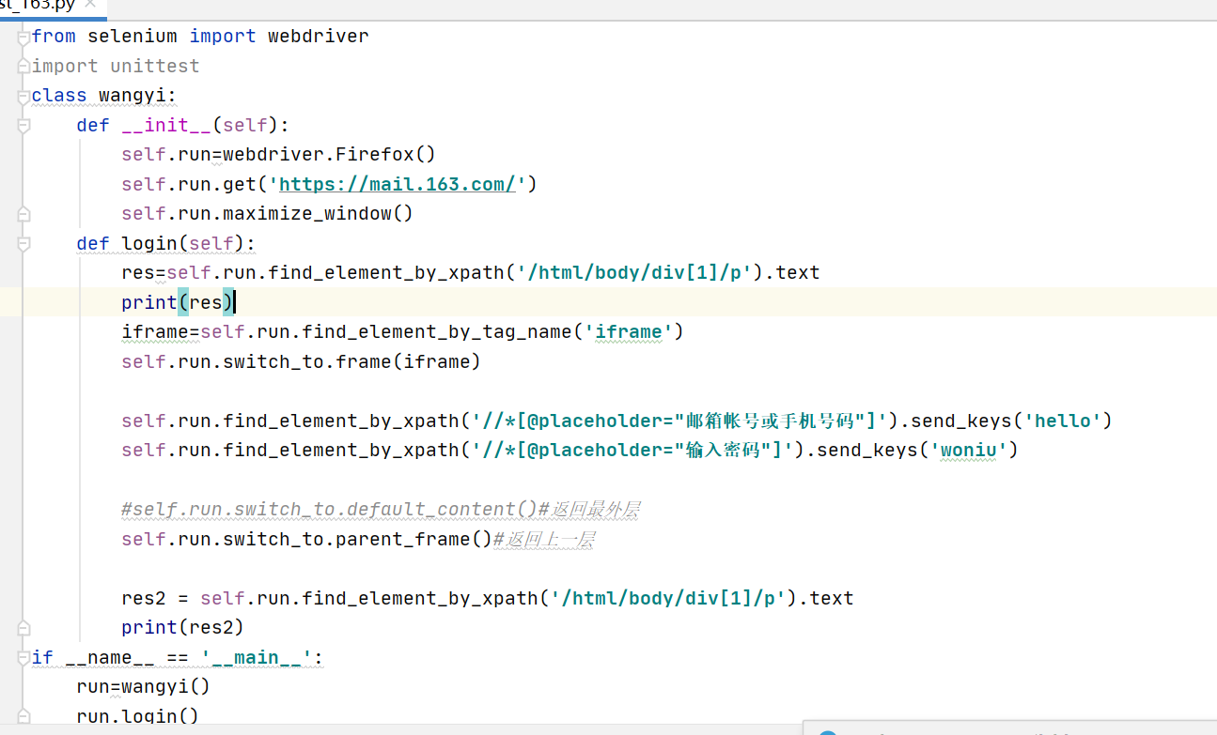The width and height of the screenshot is (1217, 735).
Task: Click 'selenium' in the from-import line
Action: click(133, 37)
